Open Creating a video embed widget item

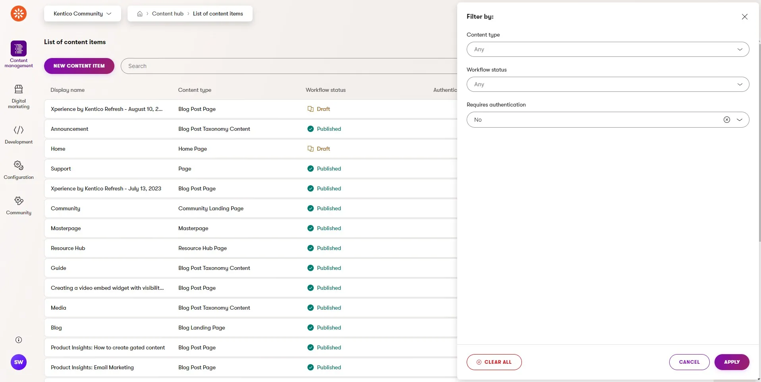[x=251, y=288]
